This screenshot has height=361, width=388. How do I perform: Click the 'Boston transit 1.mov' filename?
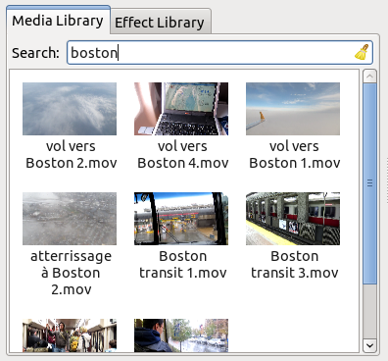(182, 264)
